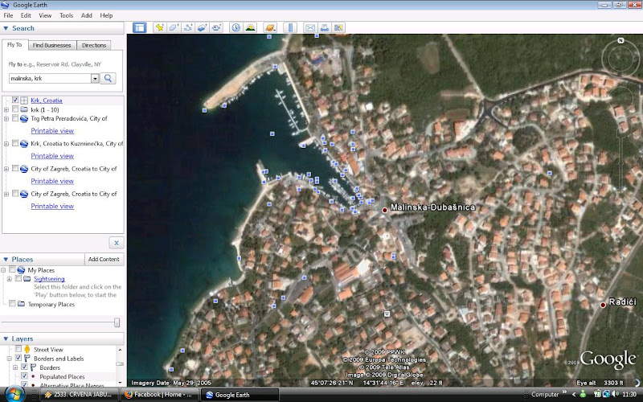Click the Malinska-Dubašnica place marker on the map
Screen dimensions: 643x402
click(385, 210)
